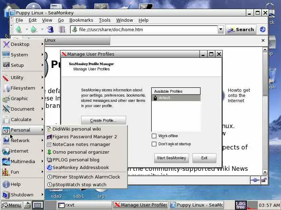The height and width of the screenshot is (210, 281).
Task: Expand the Utility submenu
Action: coord(23,77)
